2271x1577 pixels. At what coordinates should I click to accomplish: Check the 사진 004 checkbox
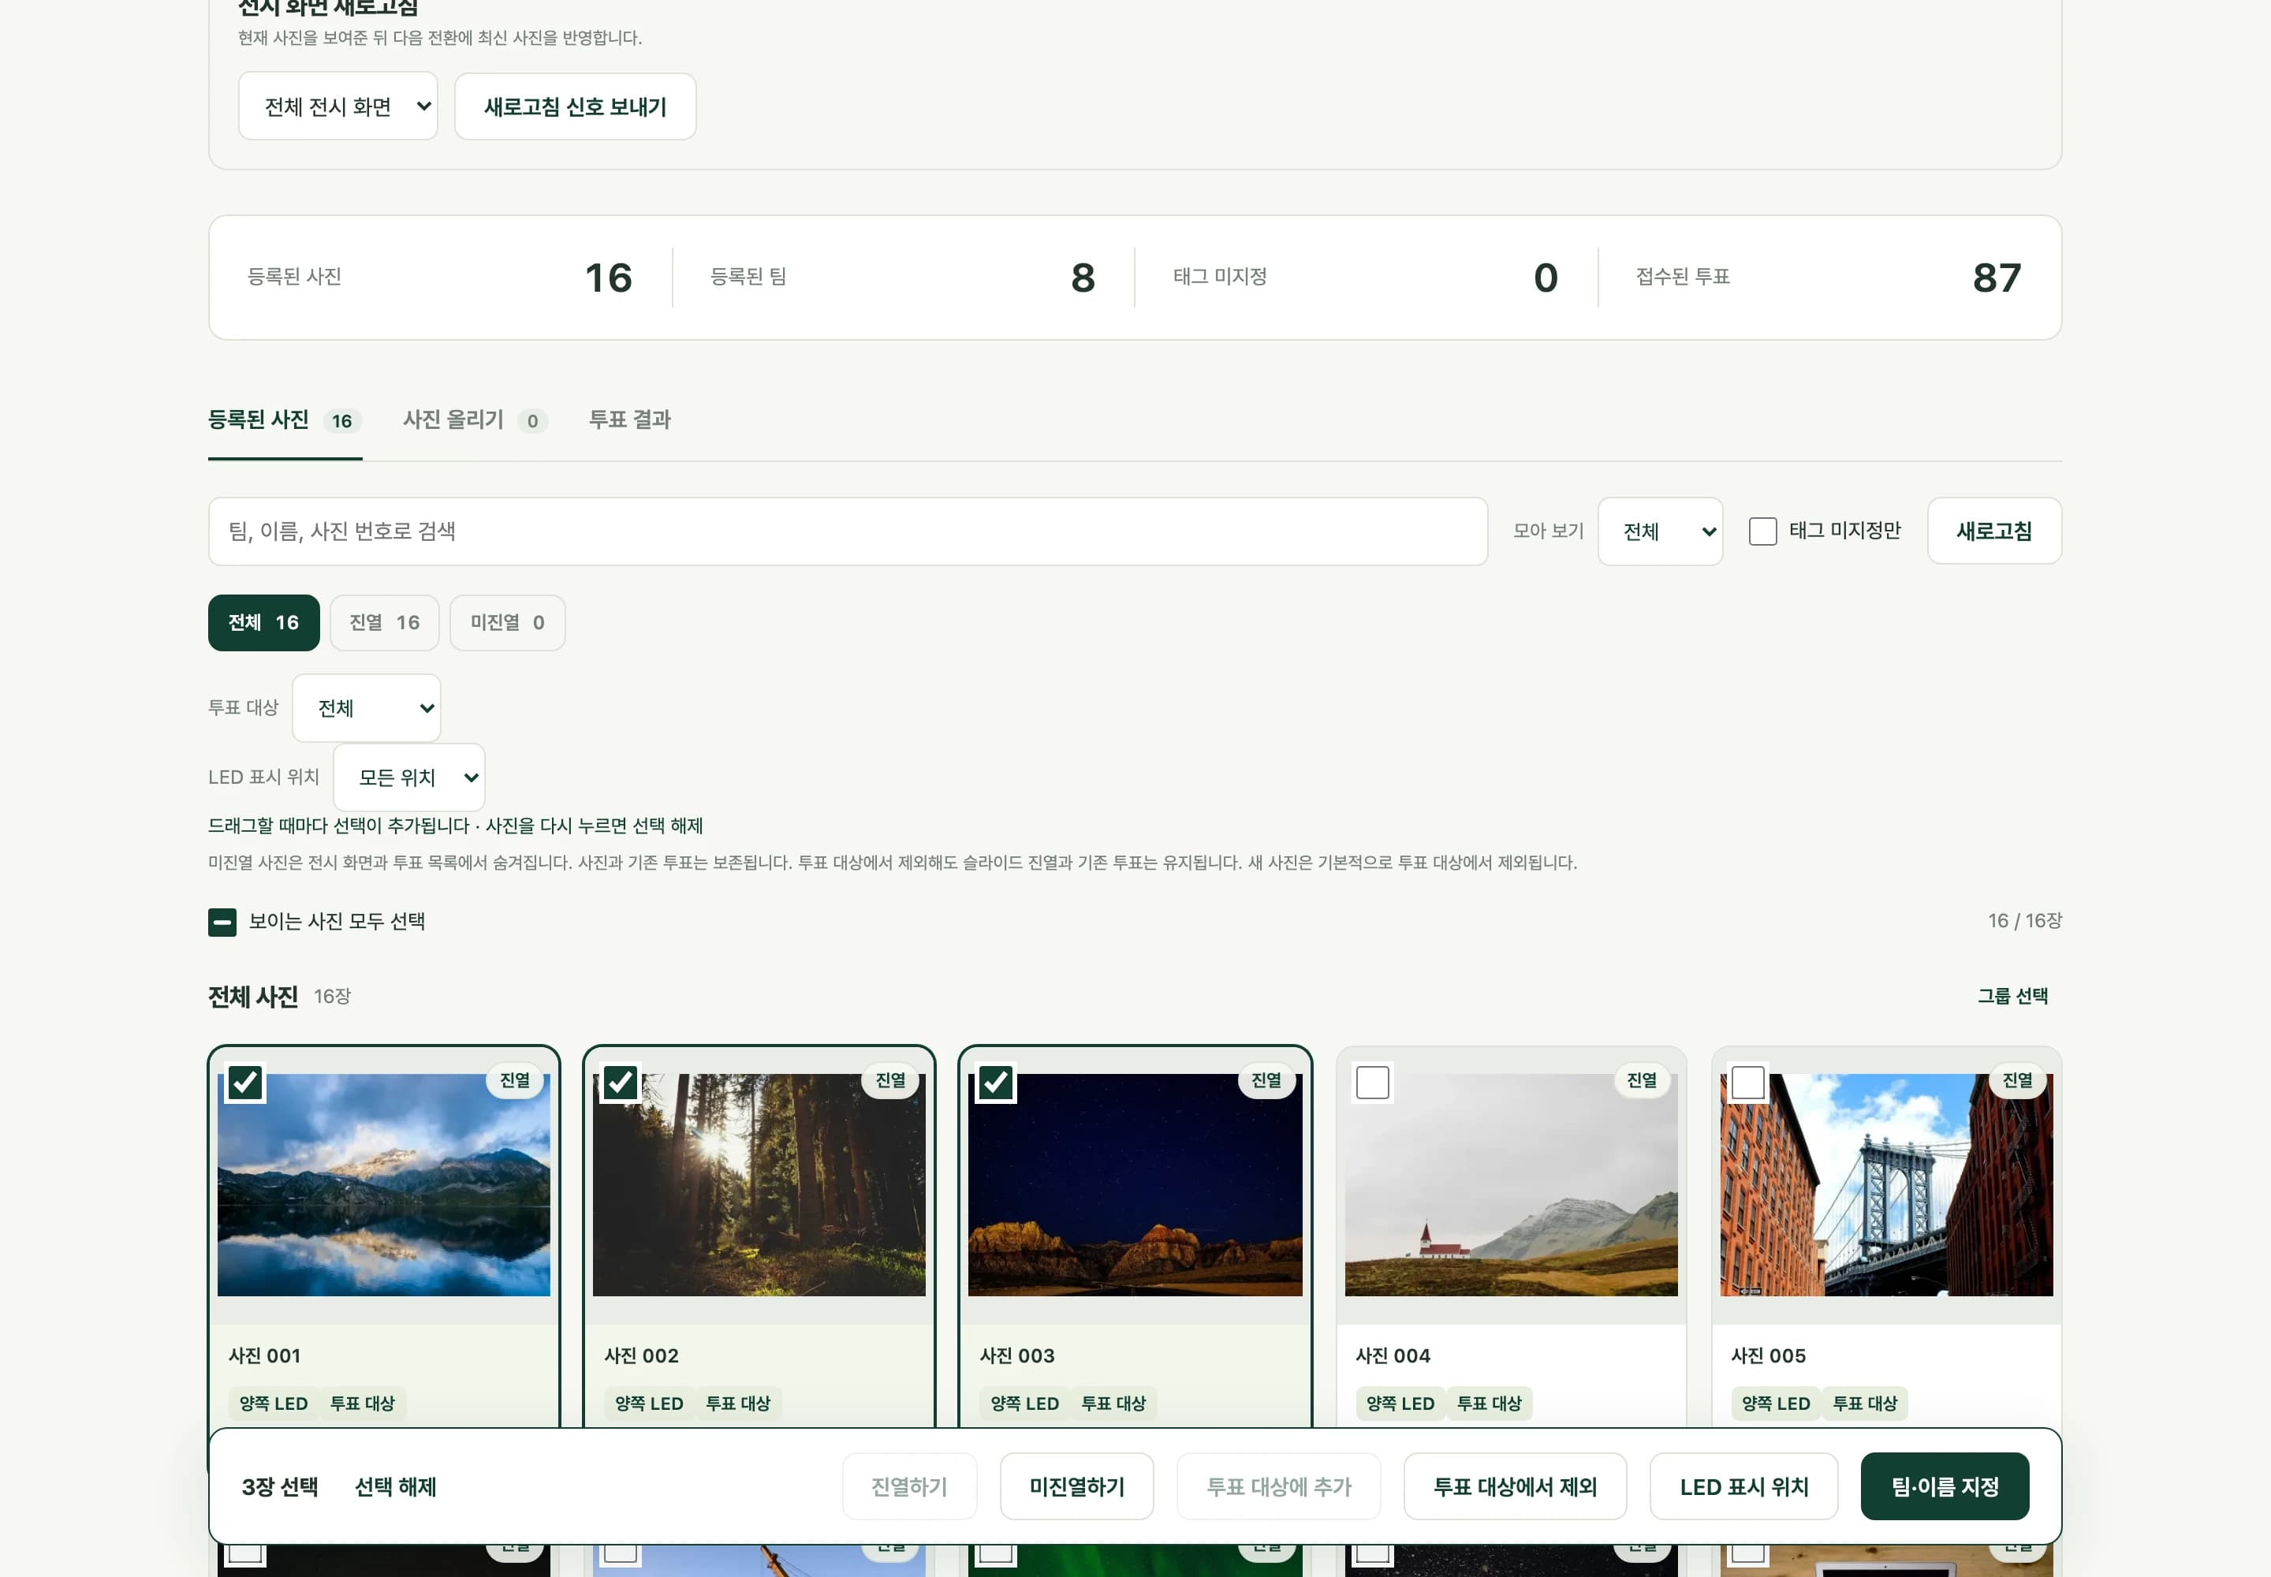[x=1373, y=1083]
